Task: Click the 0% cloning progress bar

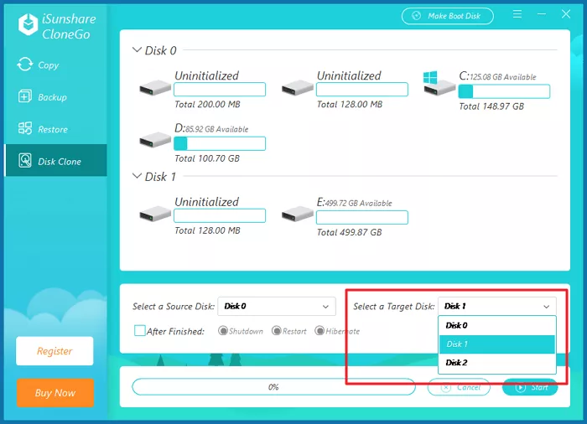Action: click(273, 386)
